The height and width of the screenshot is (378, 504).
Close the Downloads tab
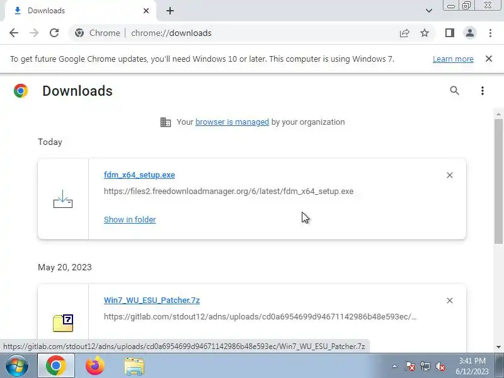(146, 11)
